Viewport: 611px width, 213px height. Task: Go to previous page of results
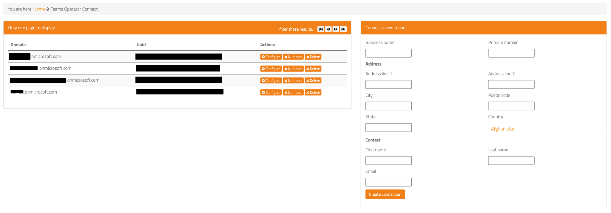(328, 29)
